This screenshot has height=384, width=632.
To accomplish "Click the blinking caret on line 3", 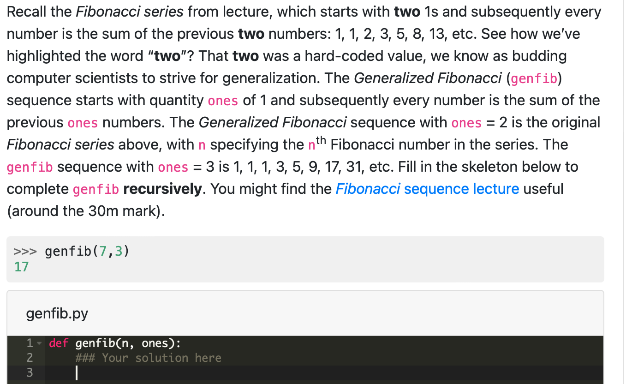I will tap(77, 372).
